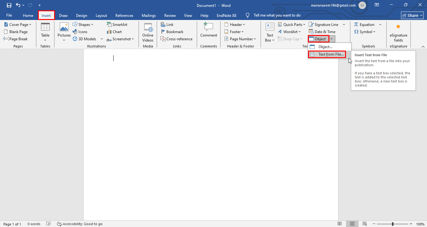Insert a Blank Page
427x227 pixels.
(x=16, y=32)
